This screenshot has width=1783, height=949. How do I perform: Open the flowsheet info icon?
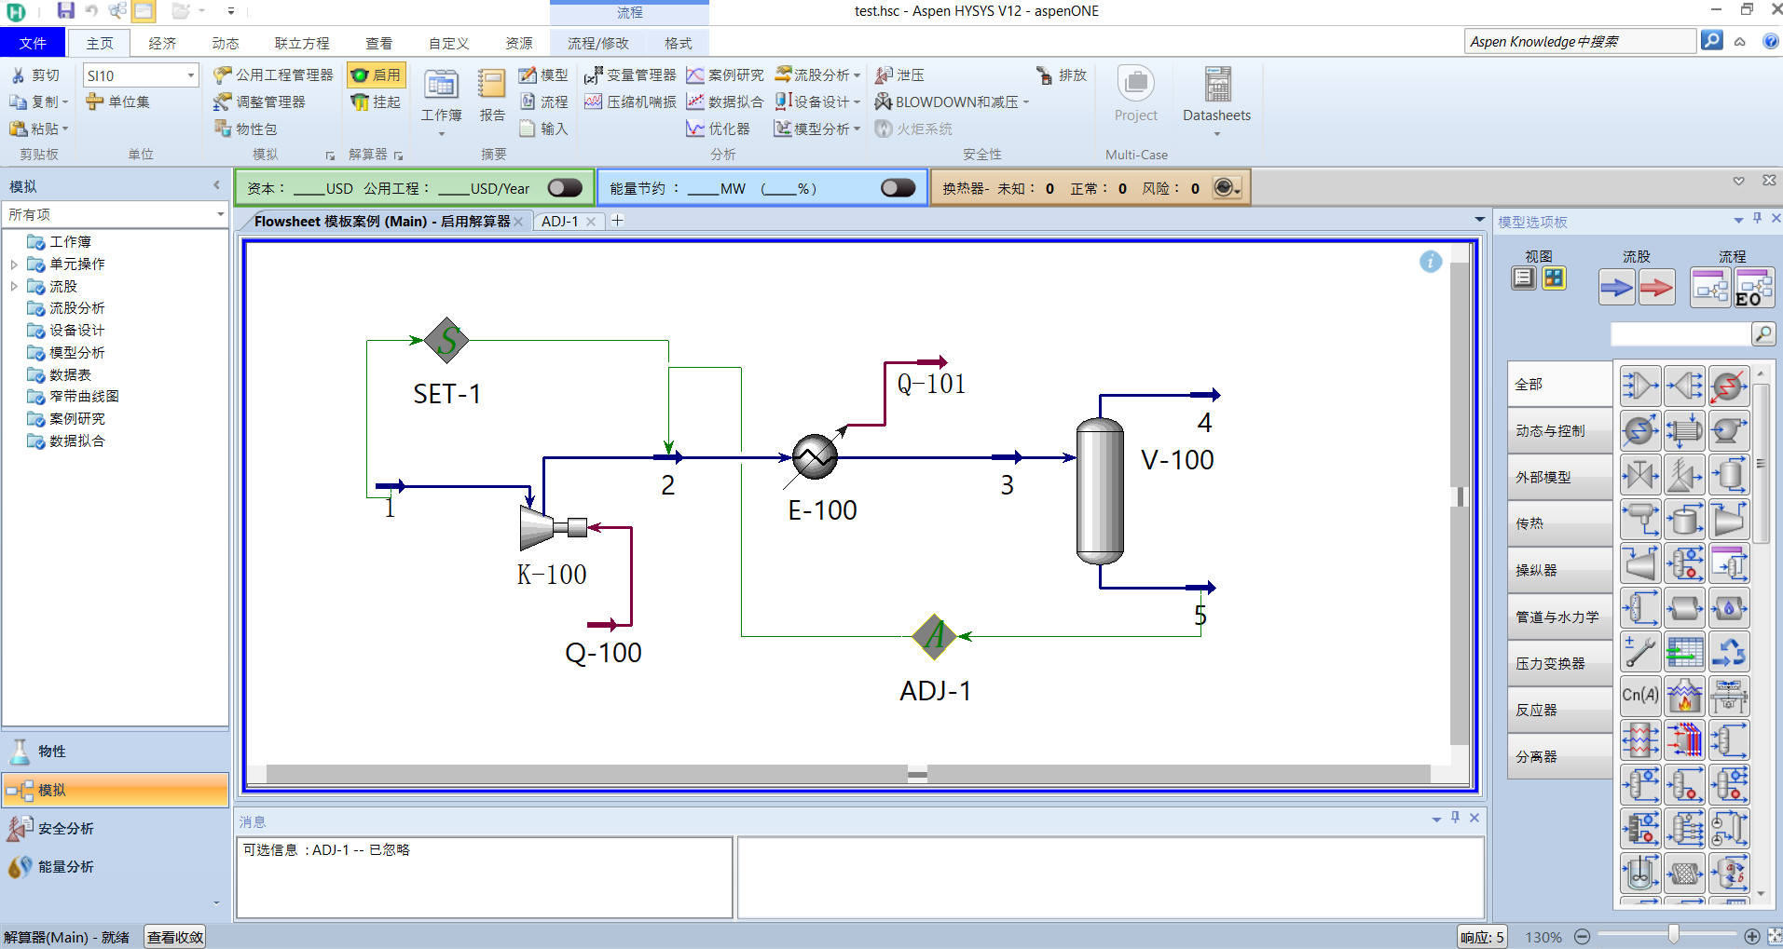click(1431, 262)
